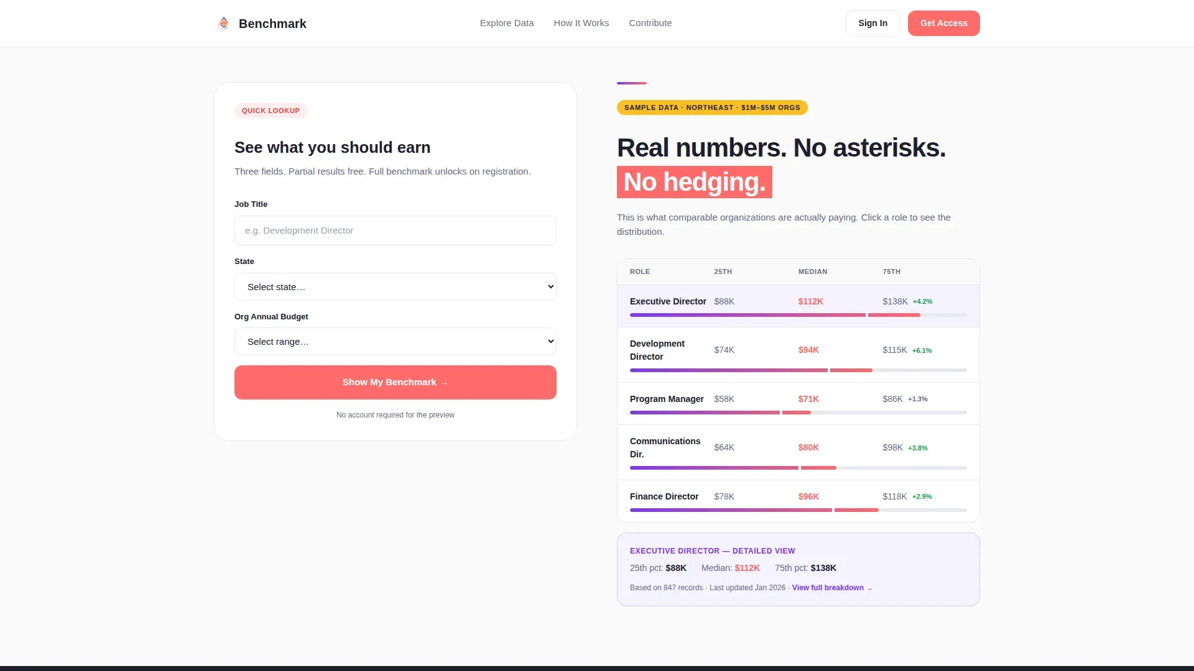This screenshot has height=671, width=1194.
Task: Select the Program Manager role row
Action: point(798,404)
